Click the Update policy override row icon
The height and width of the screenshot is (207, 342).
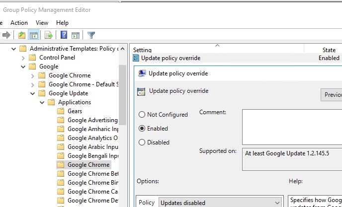tap(137, 58)
